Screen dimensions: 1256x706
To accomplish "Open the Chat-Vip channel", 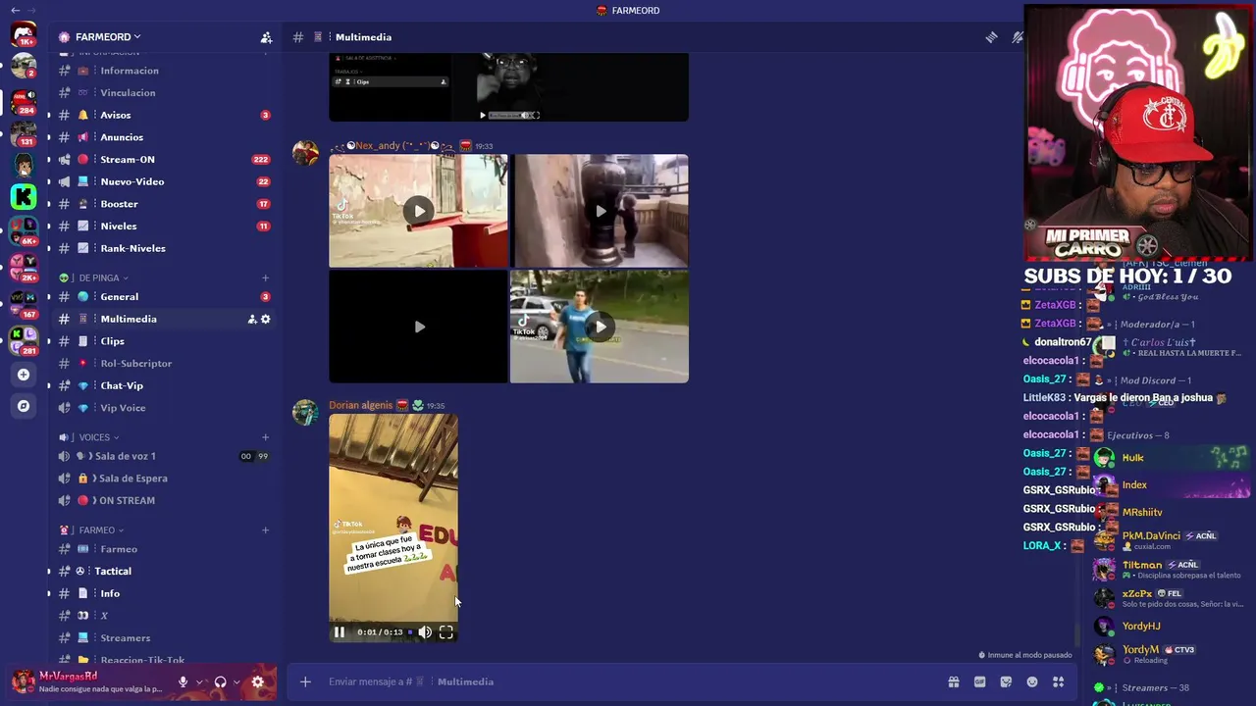I will pyautogui.click(x=164, y=385).
